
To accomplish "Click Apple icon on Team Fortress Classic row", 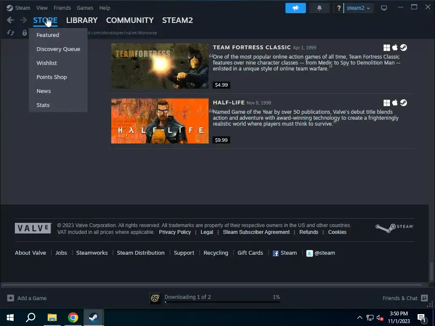I will point(395,48).
